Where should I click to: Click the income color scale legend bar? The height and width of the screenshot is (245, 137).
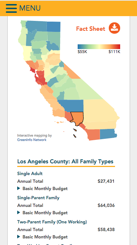(x=99, y=47)
